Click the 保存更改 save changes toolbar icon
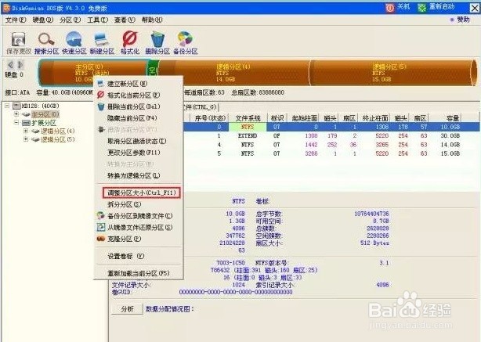This screenshot has width=481, height=342. tap(18, 43)
